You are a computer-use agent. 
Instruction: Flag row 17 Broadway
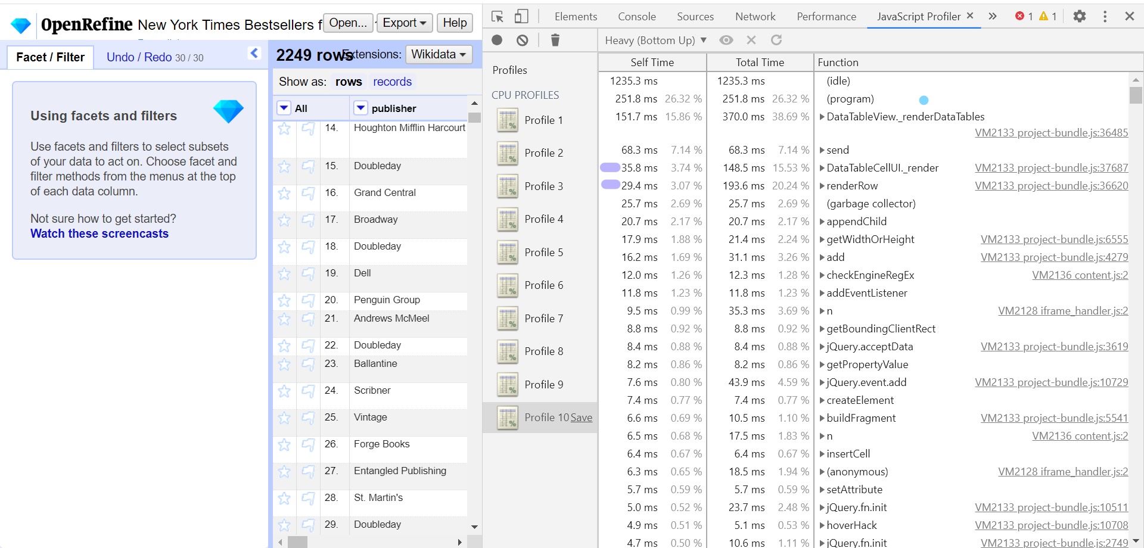pos(308,220)
